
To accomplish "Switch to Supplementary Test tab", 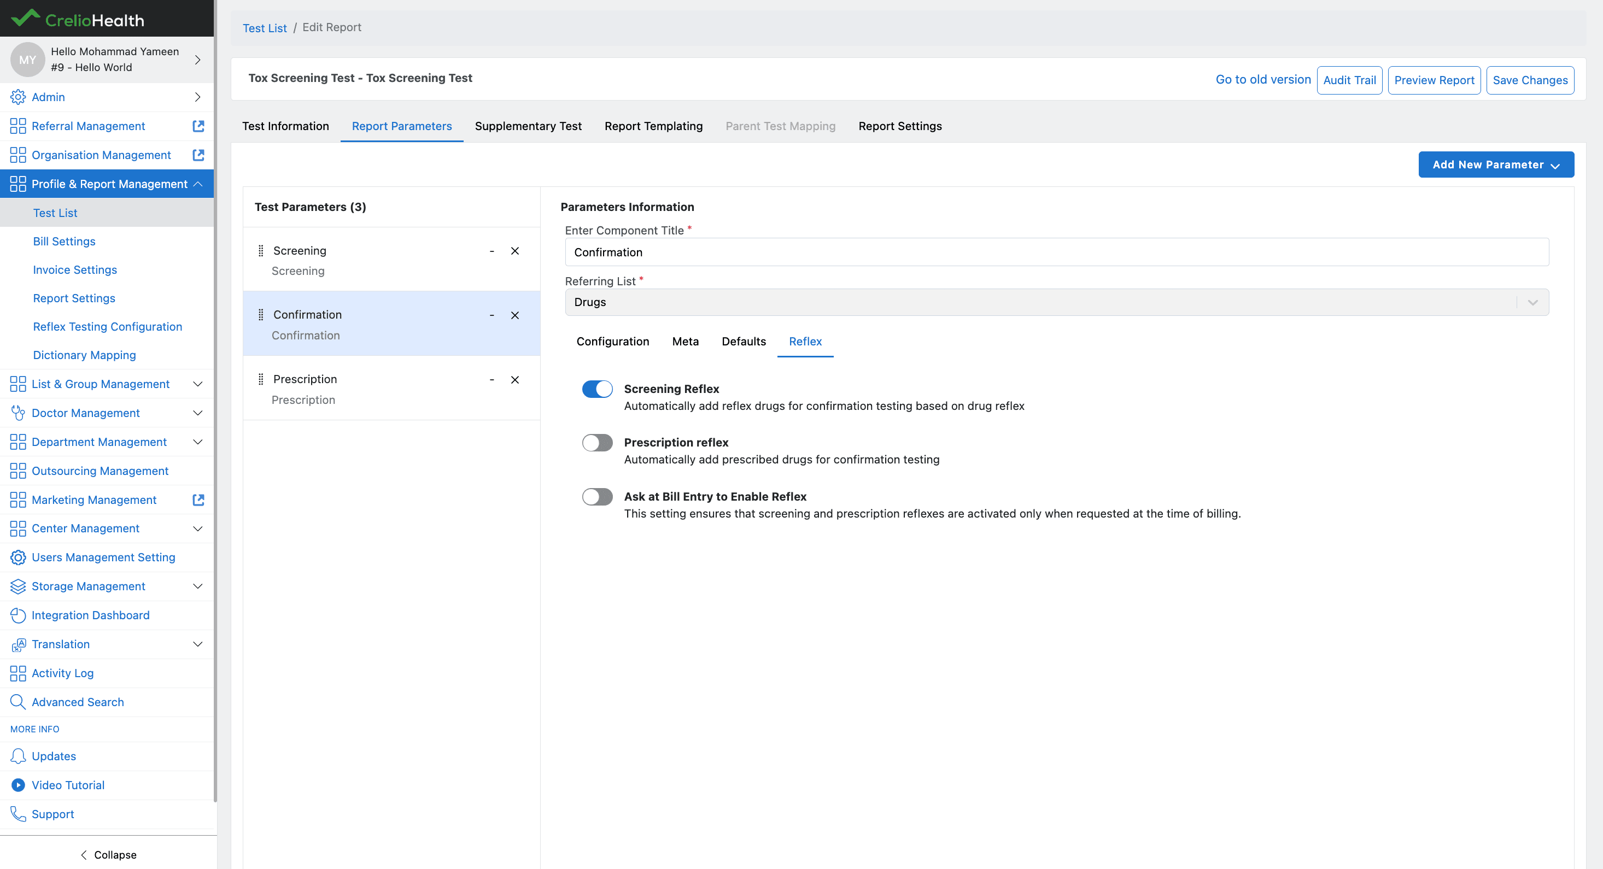I will 528,126.
